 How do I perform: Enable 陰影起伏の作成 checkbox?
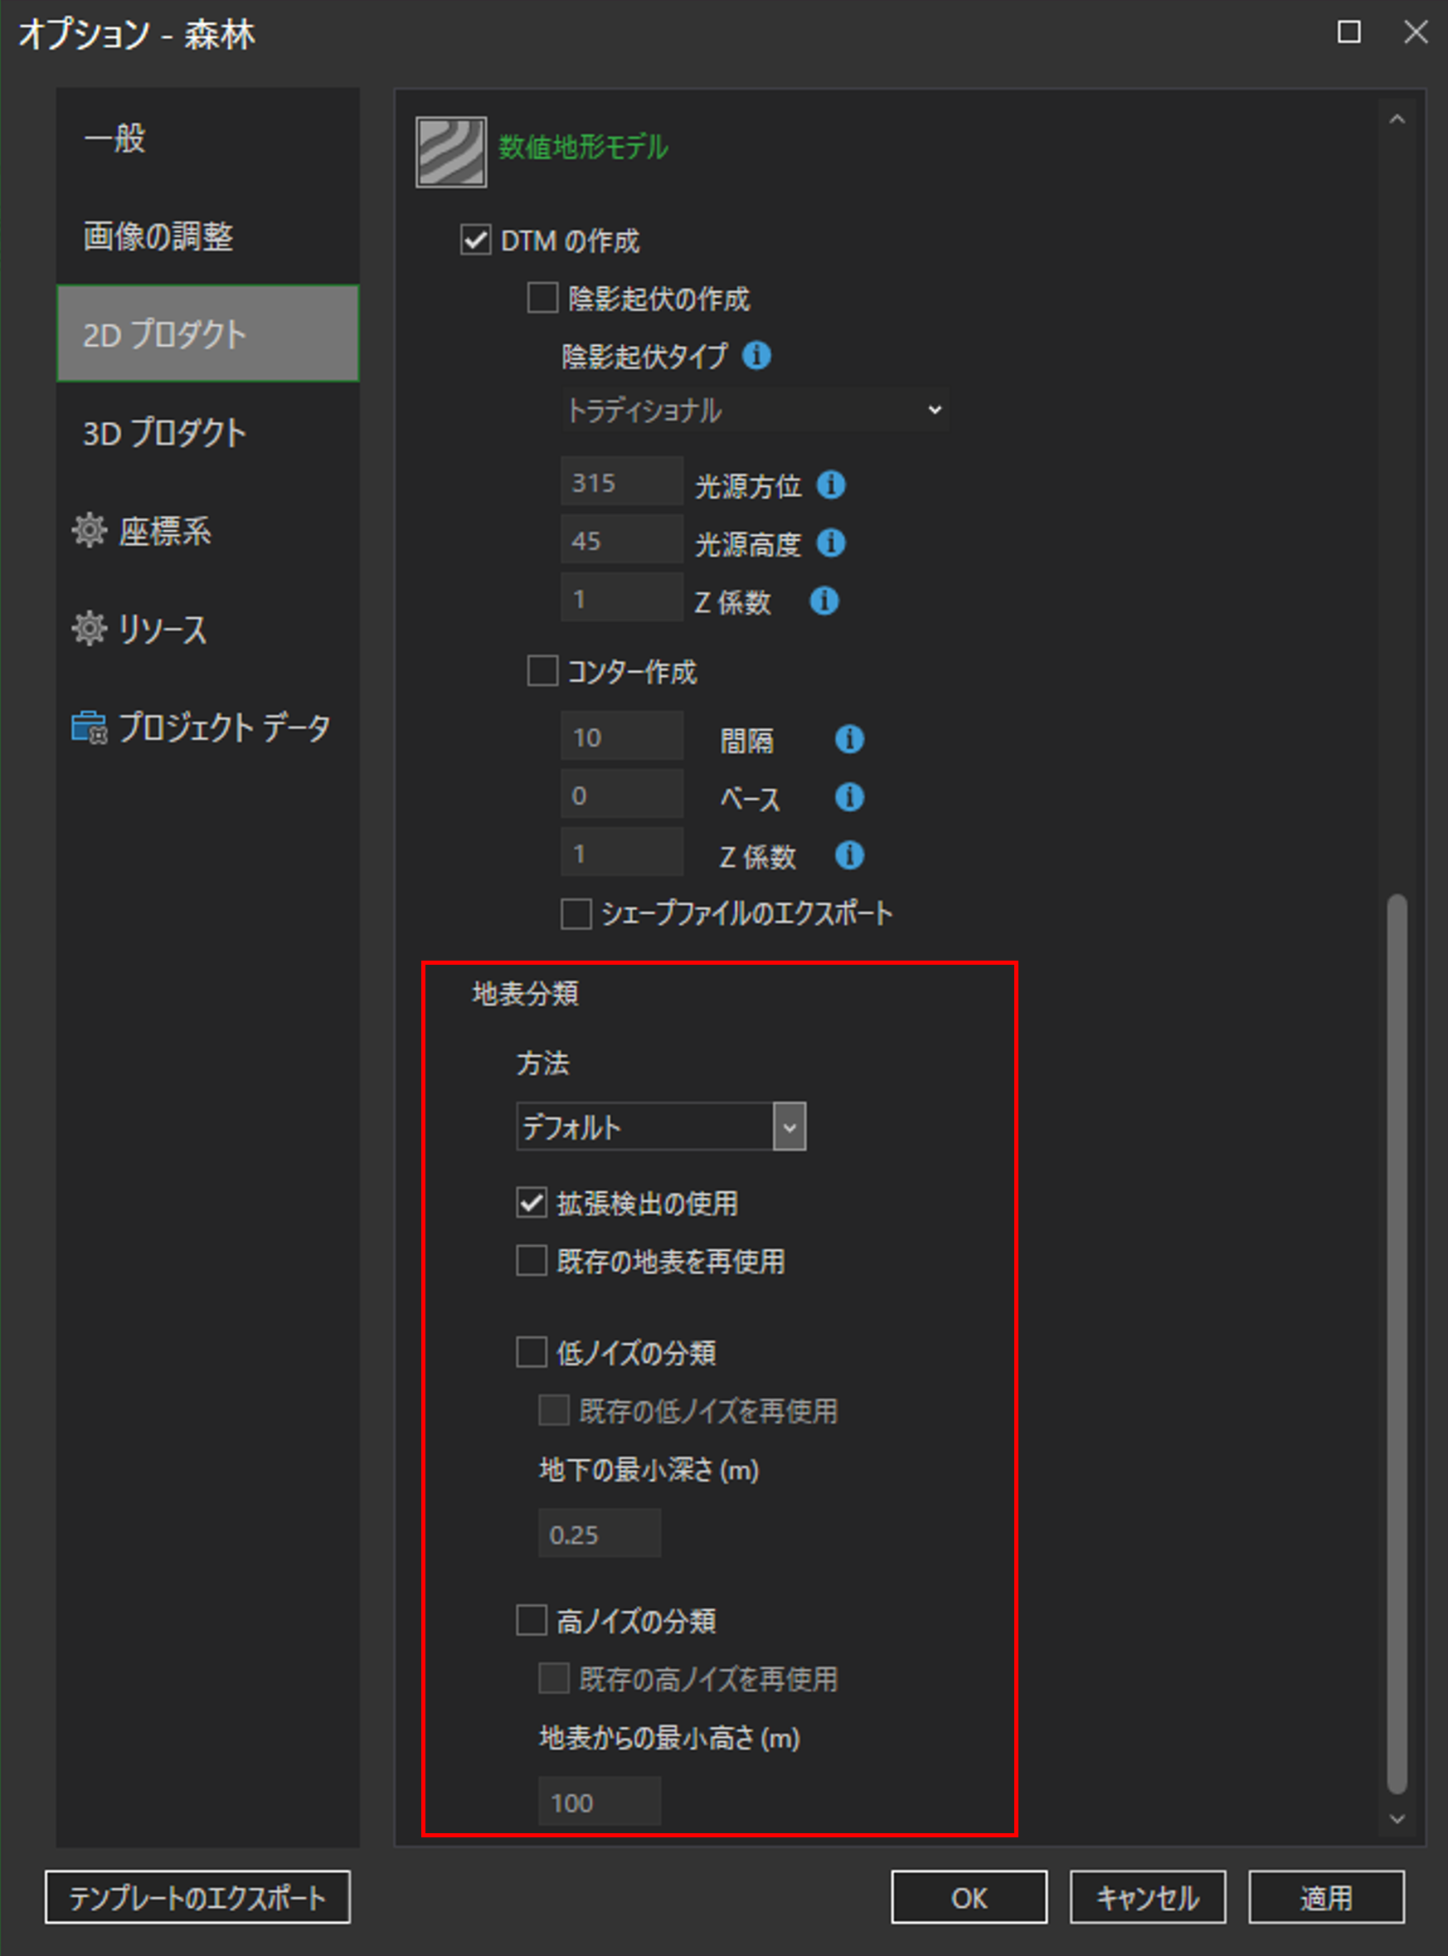point(542,298)
